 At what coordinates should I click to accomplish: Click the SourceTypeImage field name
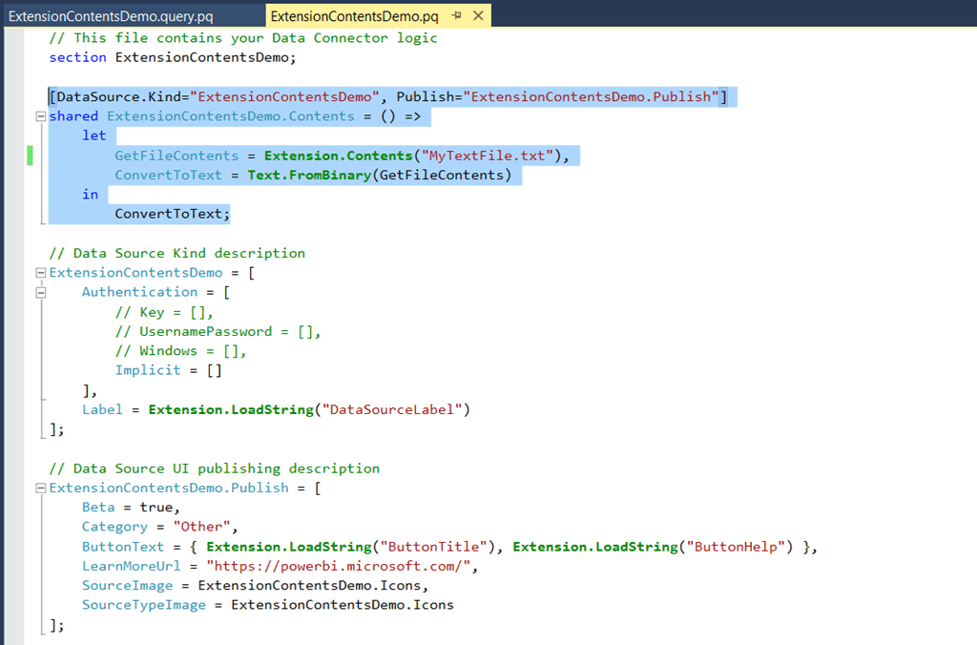tap(144, 605)
